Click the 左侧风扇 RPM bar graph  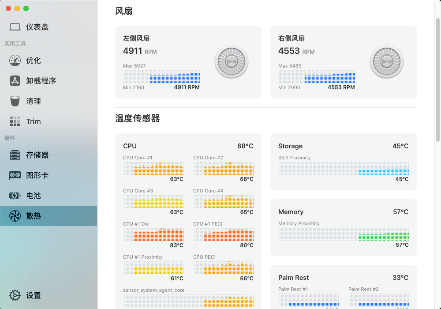pos(161,77)
